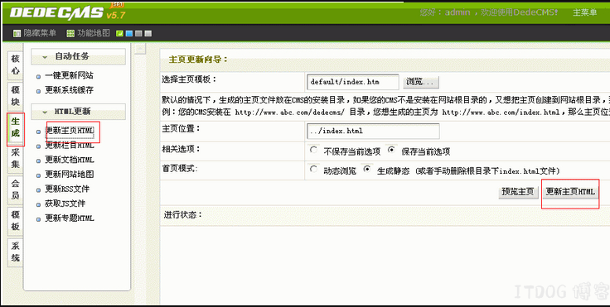Click the 首页模式 label
The height and width of the screenshot is (307, 610).
point(180,169)
